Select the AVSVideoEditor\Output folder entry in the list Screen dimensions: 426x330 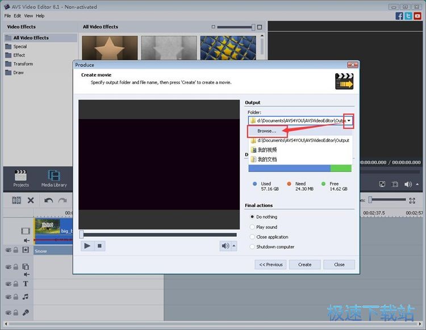pyautogui.click(x=300, y=140)
